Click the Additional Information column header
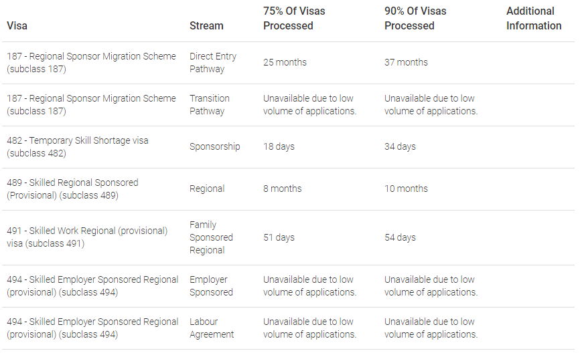This screenshot has height=357, width=582. [x=534, y=19]
